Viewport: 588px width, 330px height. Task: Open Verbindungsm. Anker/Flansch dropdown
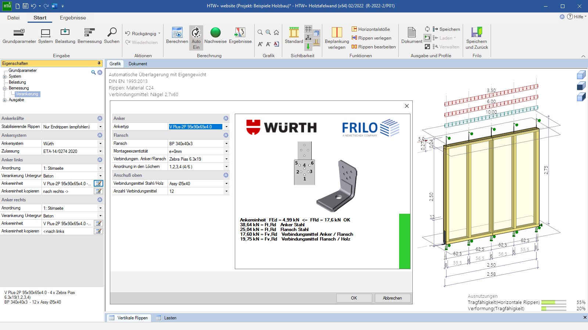tap(226, 159)
